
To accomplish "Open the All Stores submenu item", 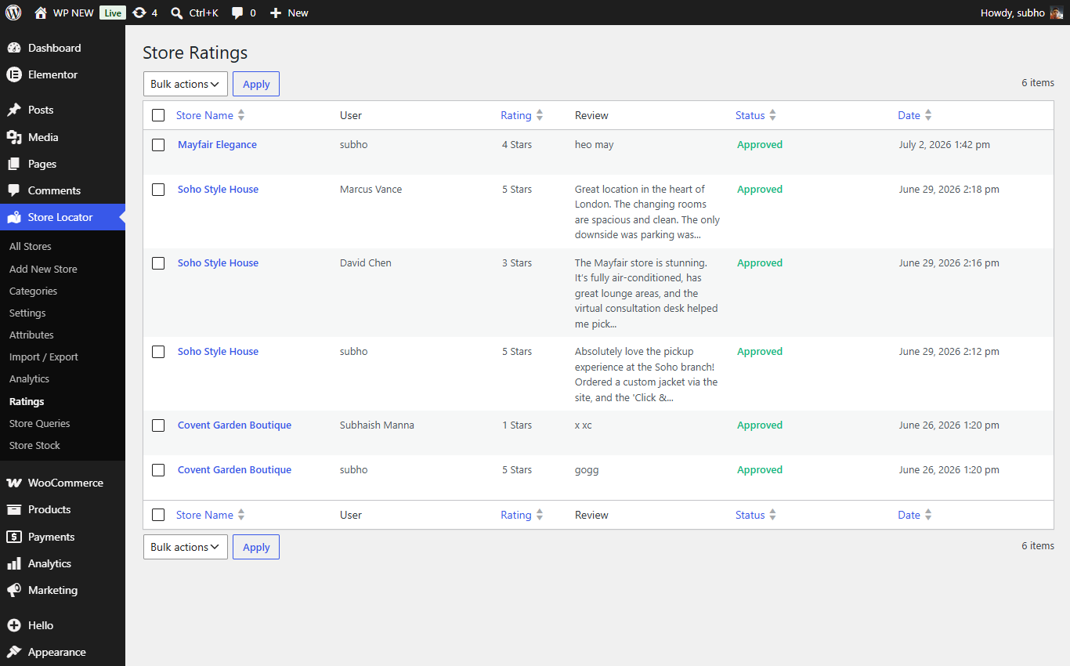I will pyautogui.click(x=31, y=246).
